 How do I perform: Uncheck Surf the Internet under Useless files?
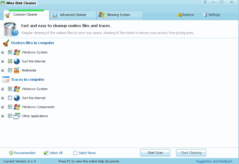point(10,61)
